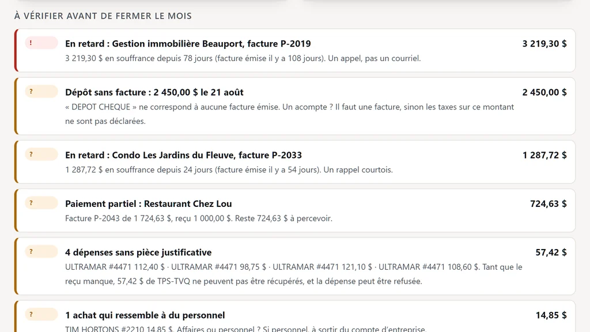Click the amount 1 287,72 $ at right
Viewport: 590px width, 332px height.
[544, 155]
